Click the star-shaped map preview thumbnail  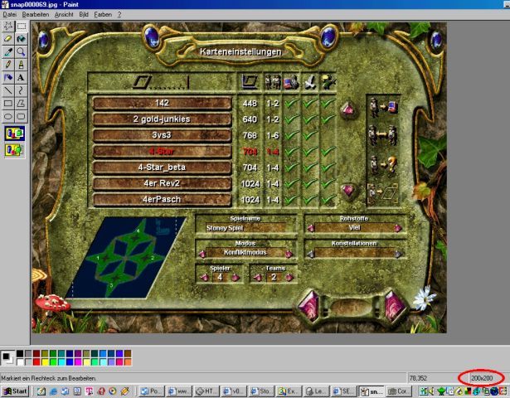tap(126, 258)
